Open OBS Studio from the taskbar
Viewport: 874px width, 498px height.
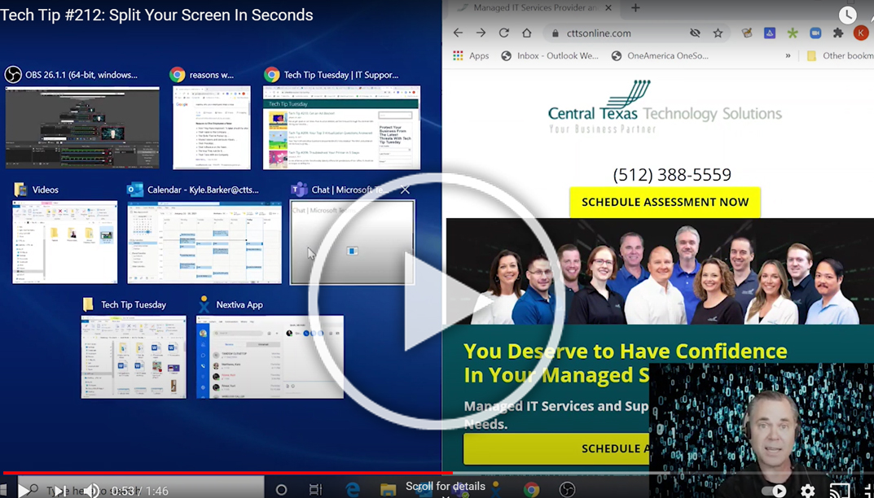pyautogui.click(x=567, y=490)
